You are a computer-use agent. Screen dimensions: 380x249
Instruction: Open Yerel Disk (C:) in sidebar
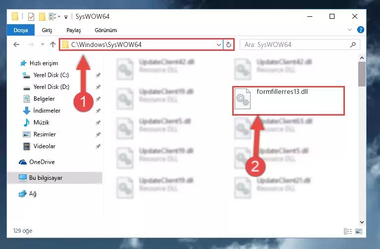coord(46,75)
